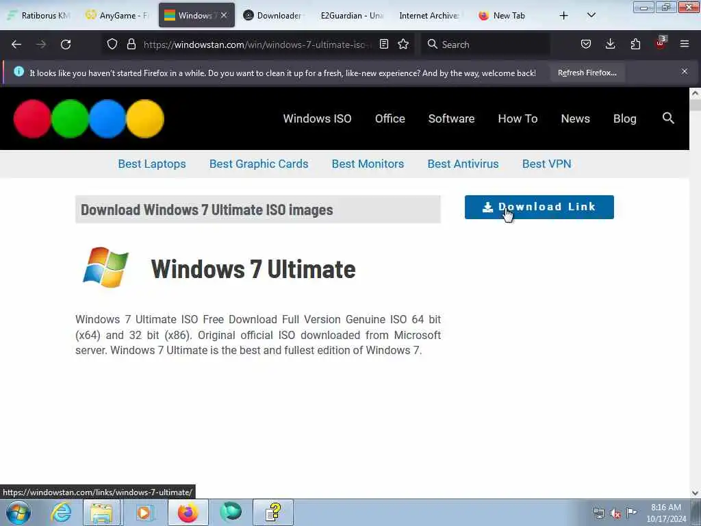Image resolution: width=701 pixels, height=526 pixels.
Task: Switch to Internet Archive tab
Action: (x=430, y=16)
